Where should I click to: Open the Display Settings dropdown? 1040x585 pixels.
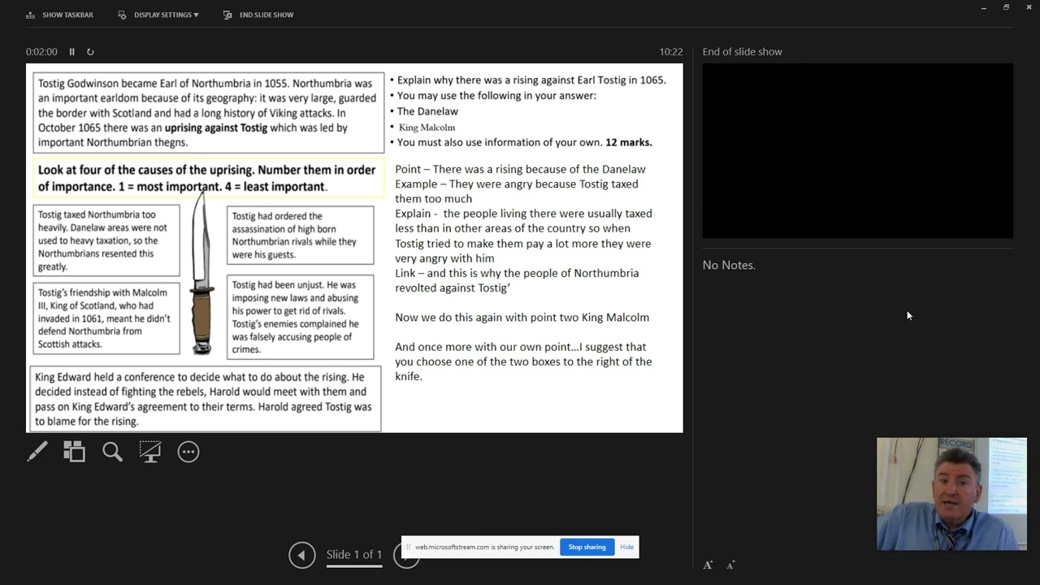[158, 15]
